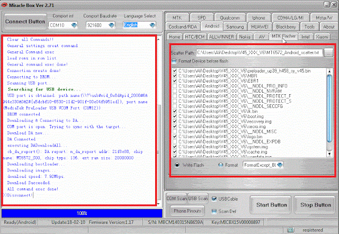Viewport: 339px width, 234px height.
Task: Click the file list scroll down arrow
Action: (x=329, y=154)
